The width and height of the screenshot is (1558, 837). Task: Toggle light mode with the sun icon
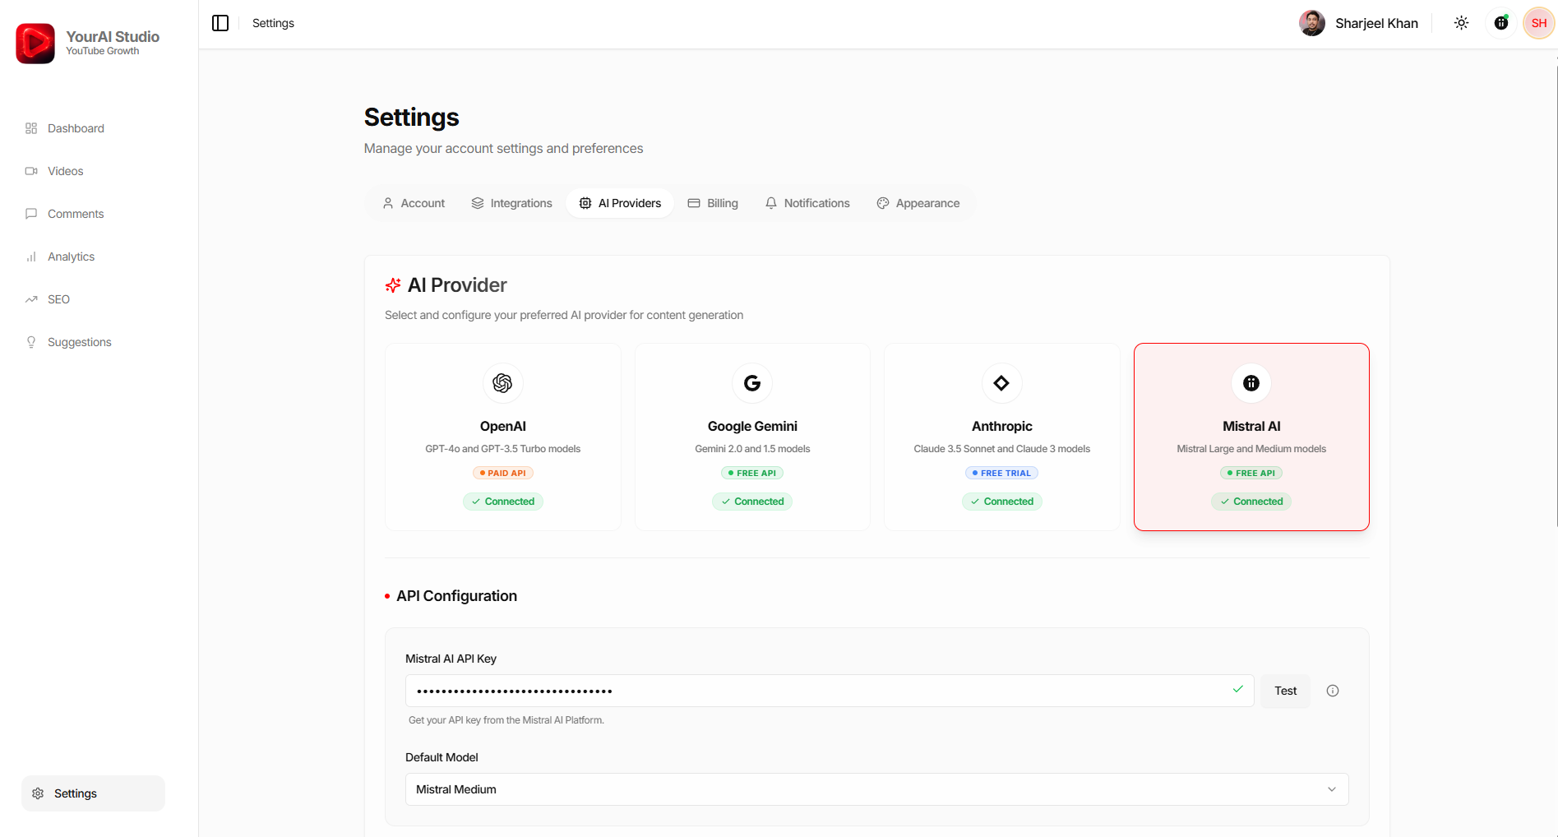pos(1461,23)
